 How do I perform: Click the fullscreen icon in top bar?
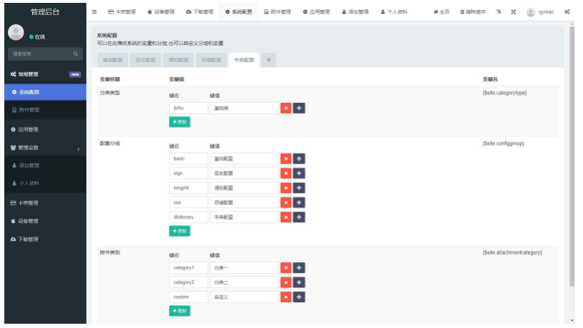[513, 12]
